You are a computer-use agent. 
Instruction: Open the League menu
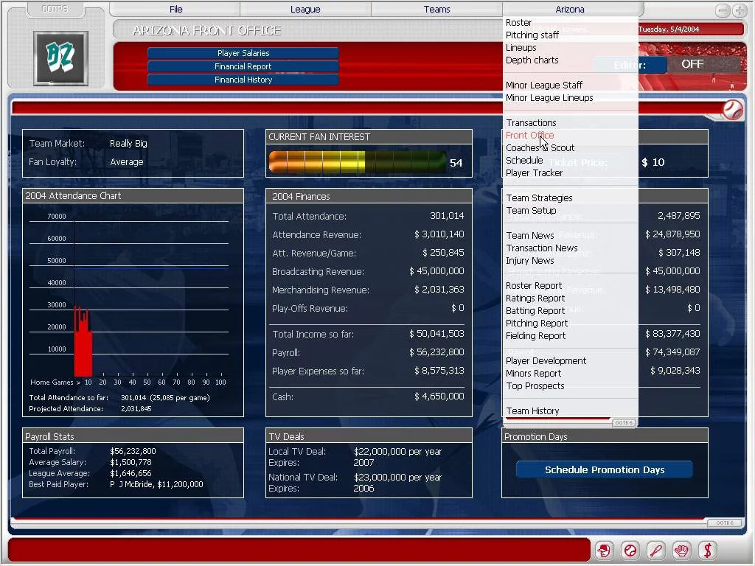tap(305, 9)
